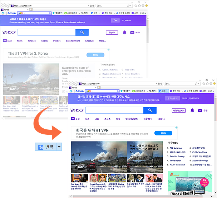Click 더보기 more button in front window toolbar
This screenshot has width=217, height=198.
(211, 91)
